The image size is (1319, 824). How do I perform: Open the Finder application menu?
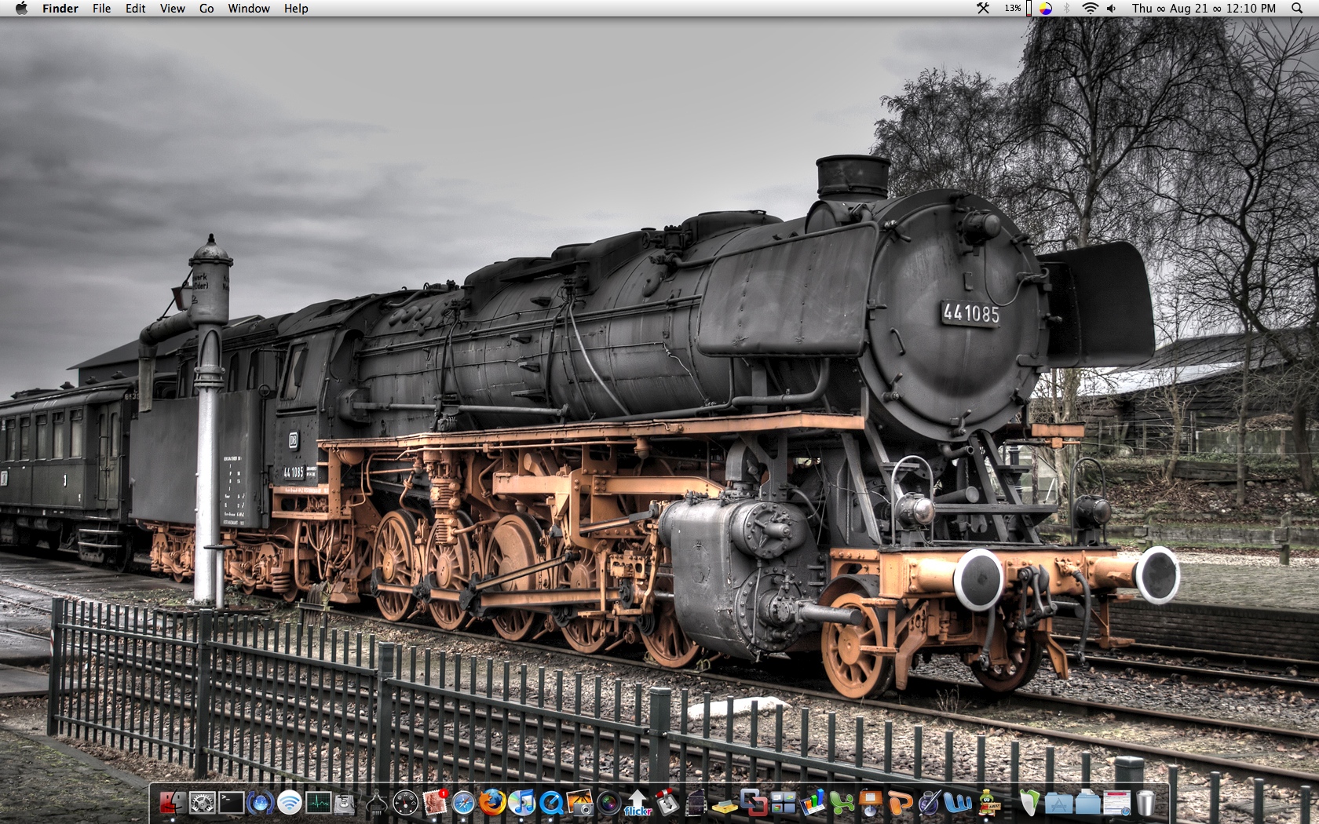60,9
